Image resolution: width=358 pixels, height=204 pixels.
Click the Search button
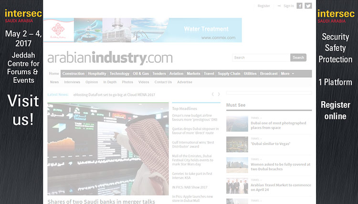(298, 58)
